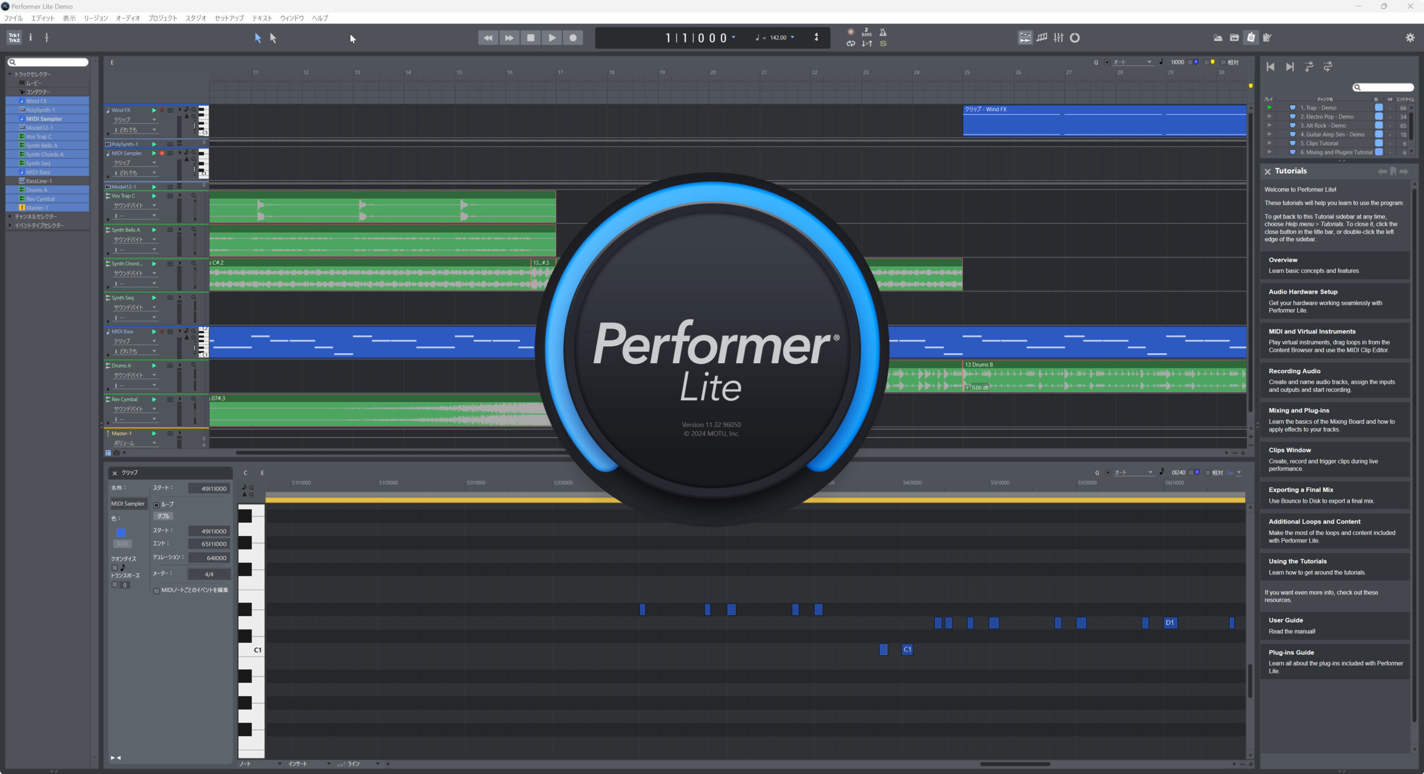The image size is (1424, 774).
Task: Open the ヘルプ menu
Action: pos(320,18)
